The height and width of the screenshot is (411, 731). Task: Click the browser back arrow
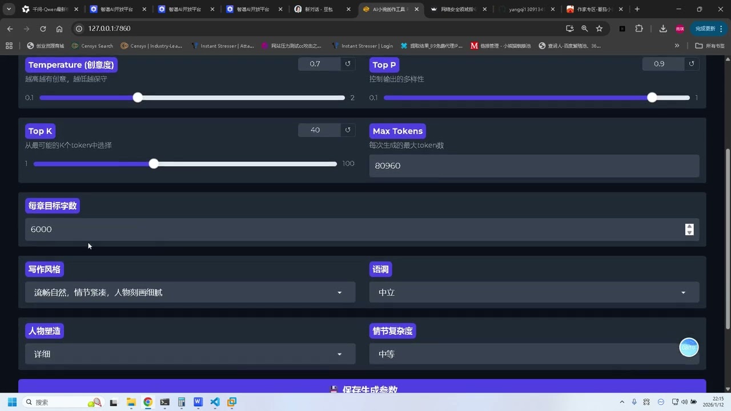tap(10, 29)
